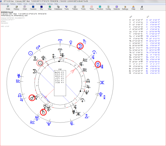166x146 pixels.
Task: Open the Tables toolbar icon
Action: click(75, 8)
